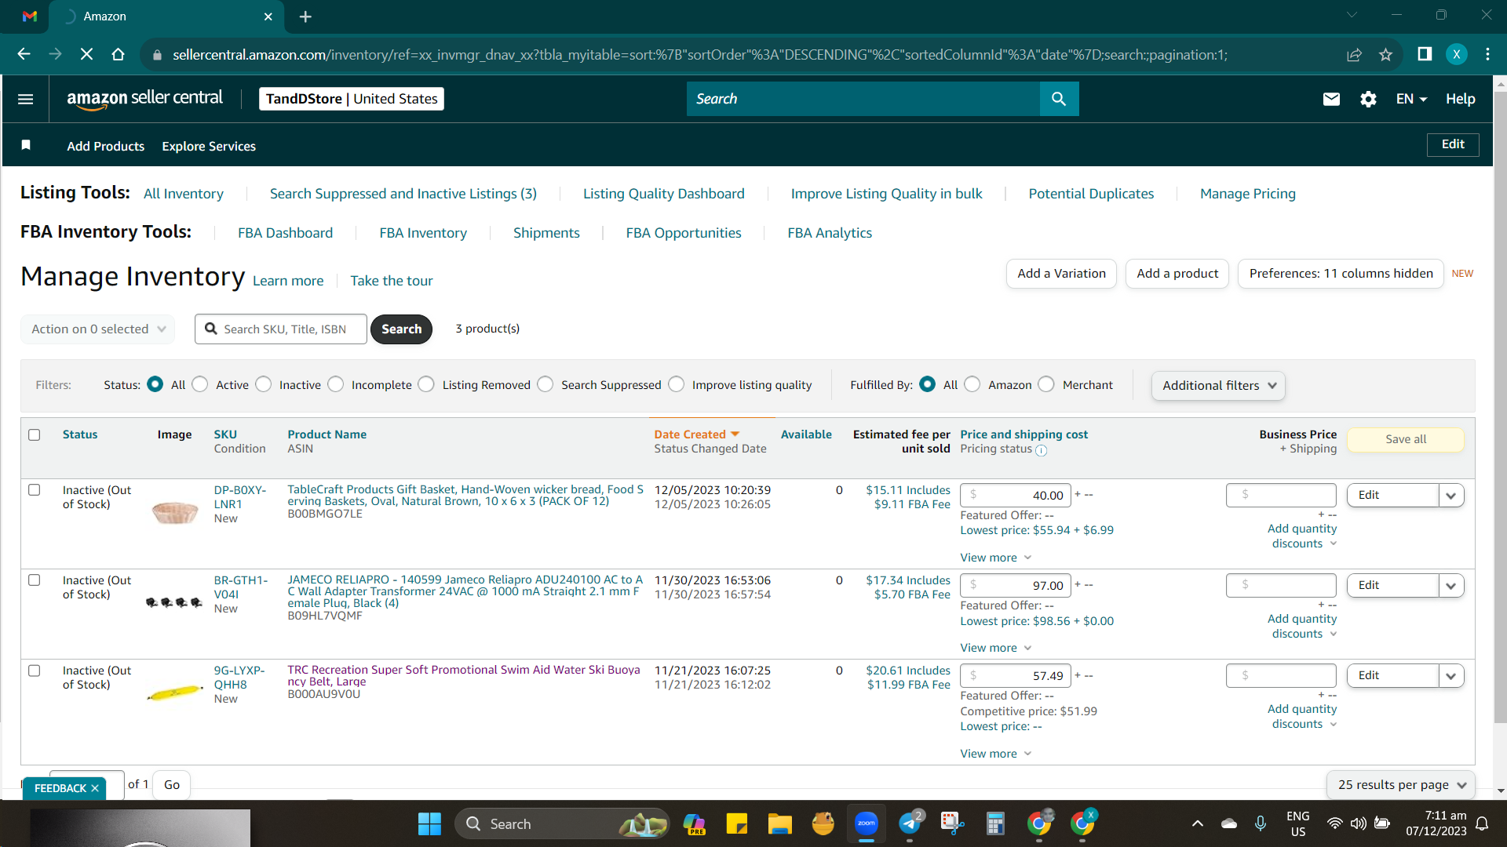The image size is (1507, 847).
Task: Open Sticky Notes from the taskbar
Action: 737,823
